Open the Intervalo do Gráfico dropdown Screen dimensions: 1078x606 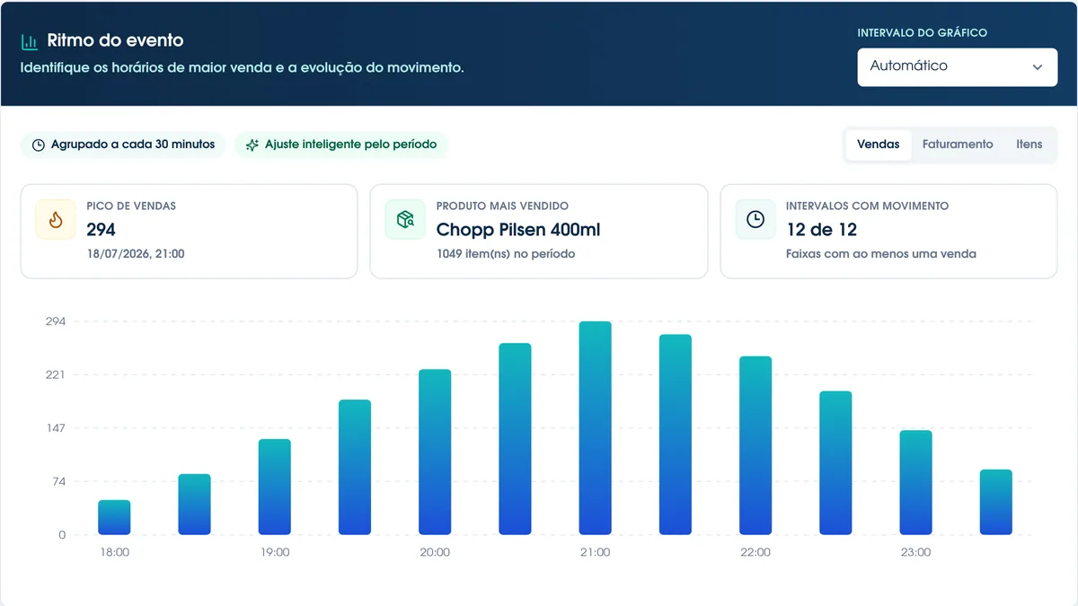coord(958,67)
